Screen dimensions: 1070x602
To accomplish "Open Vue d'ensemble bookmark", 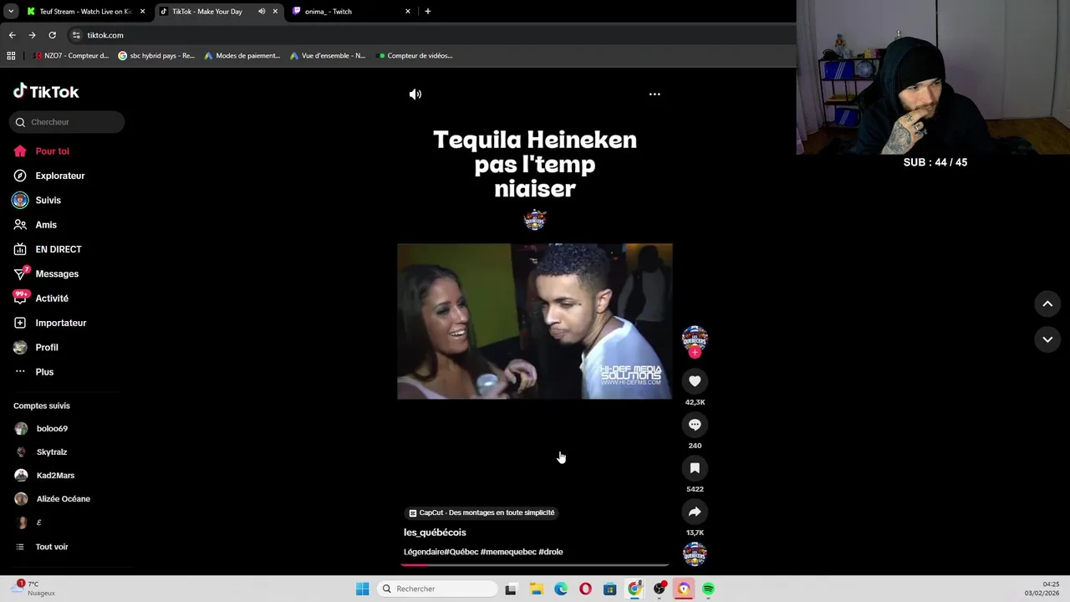I will point(328,56).
